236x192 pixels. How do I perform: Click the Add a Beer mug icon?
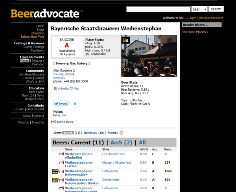[x=53, y=122]
